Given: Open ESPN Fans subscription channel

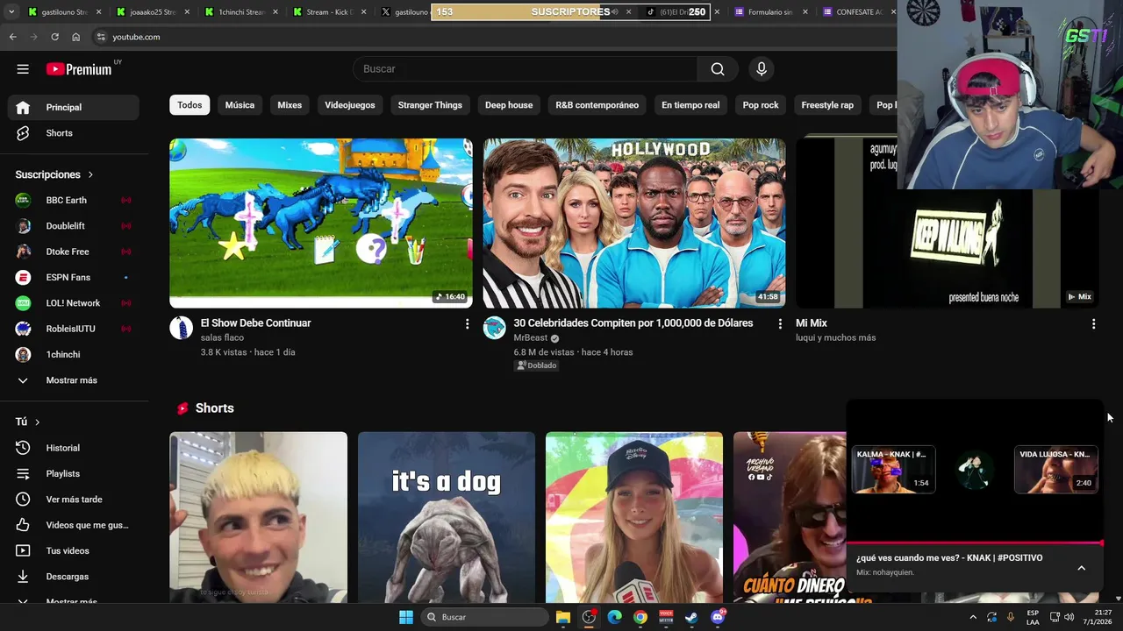Looking at the screenshot, I should (x=74, y=277).
